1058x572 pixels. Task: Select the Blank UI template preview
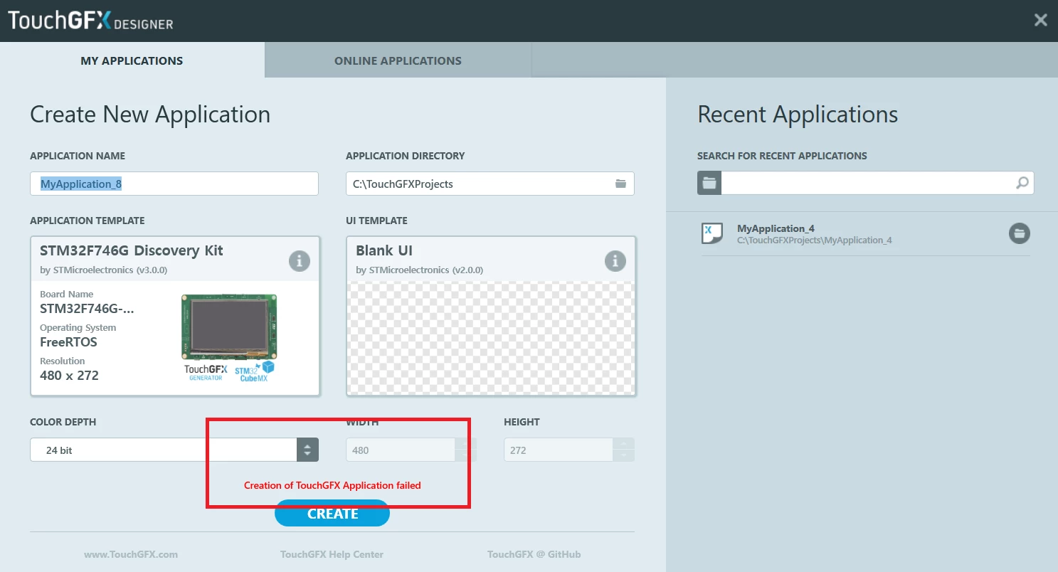click(491, 337)
